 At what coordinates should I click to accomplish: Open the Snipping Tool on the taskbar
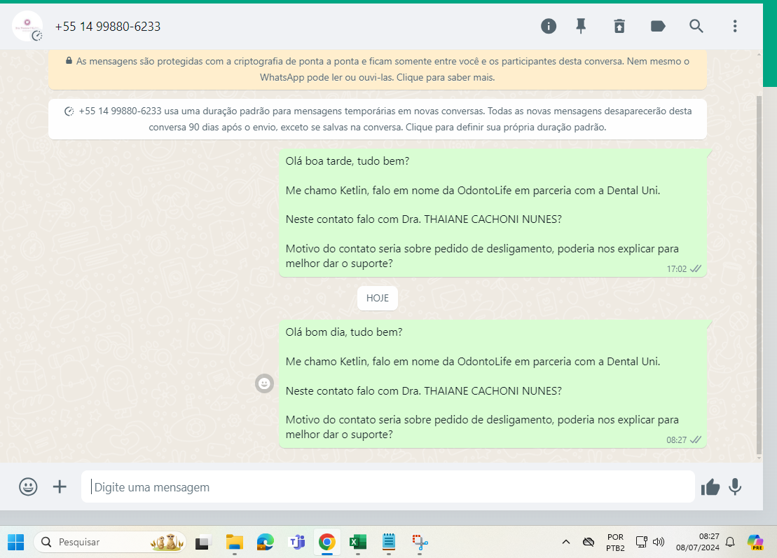pyautogui.click(x=420, y=542)
